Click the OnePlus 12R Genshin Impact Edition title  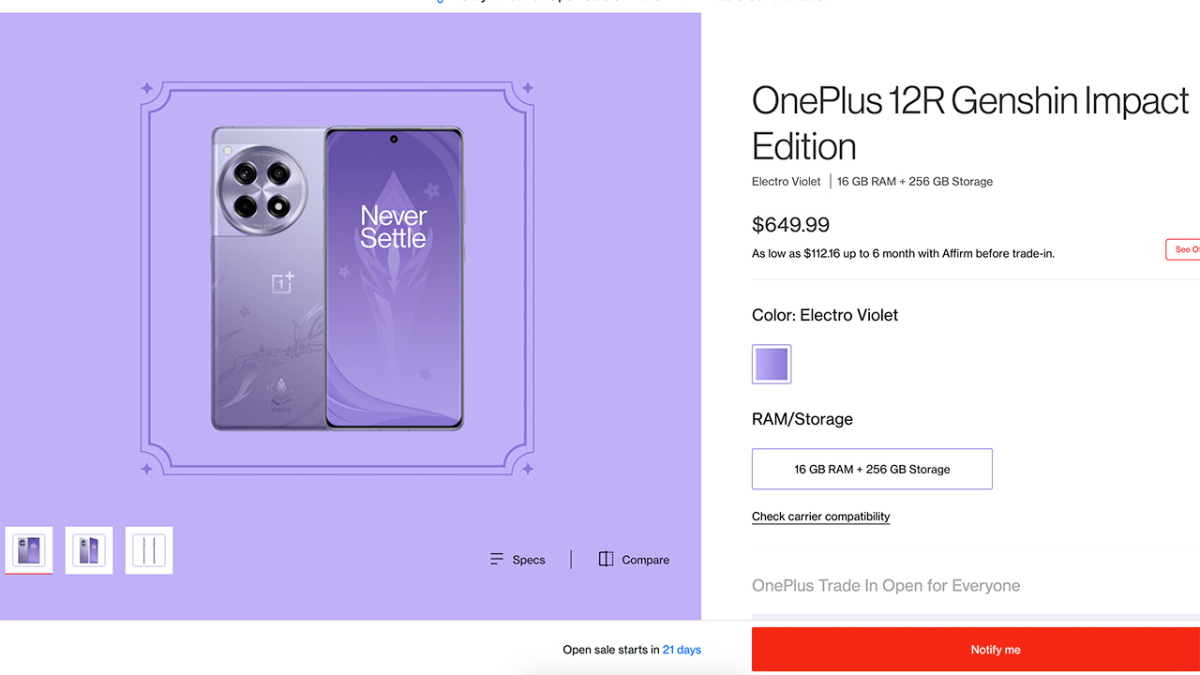point(969,122)
